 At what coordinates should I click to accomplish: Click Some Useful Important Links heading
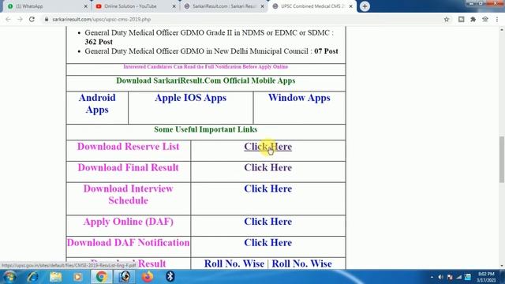pyautogui.click(x=205, y=129)
